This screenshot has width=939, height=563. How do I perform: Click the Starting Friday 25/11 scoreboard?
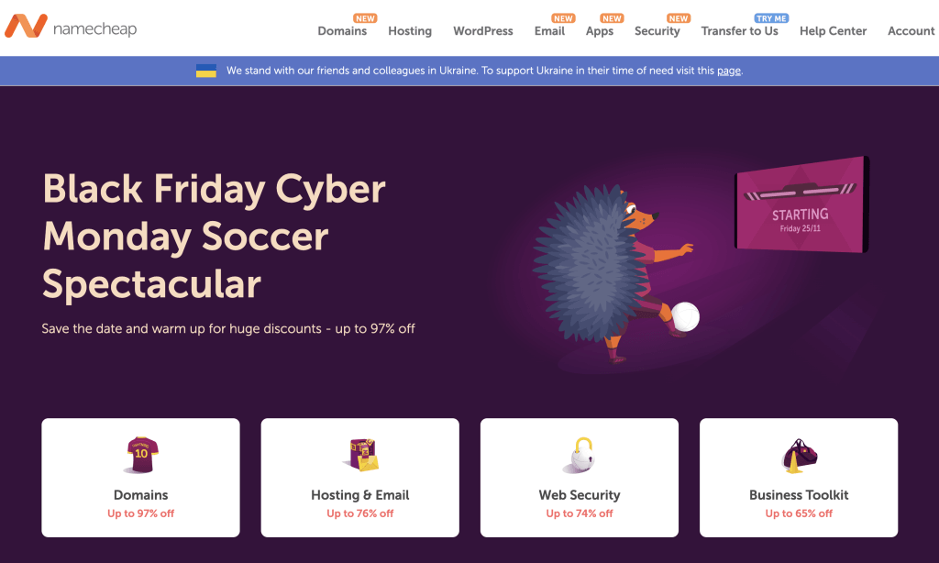(x=801, y=204)
